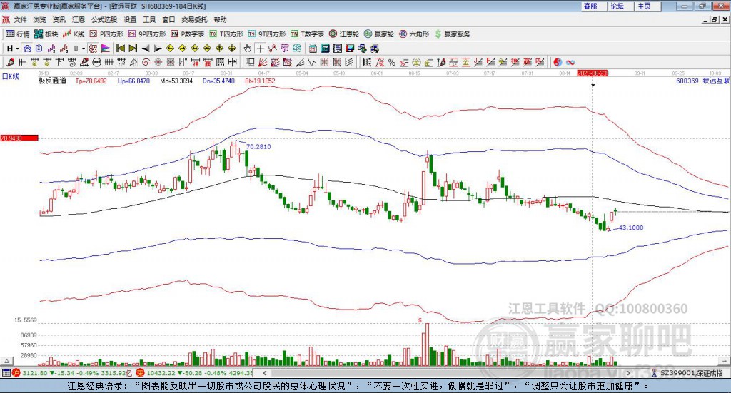Open the 江恩 menu
Screen dimensions: 731x393
[x=79, y=19]
